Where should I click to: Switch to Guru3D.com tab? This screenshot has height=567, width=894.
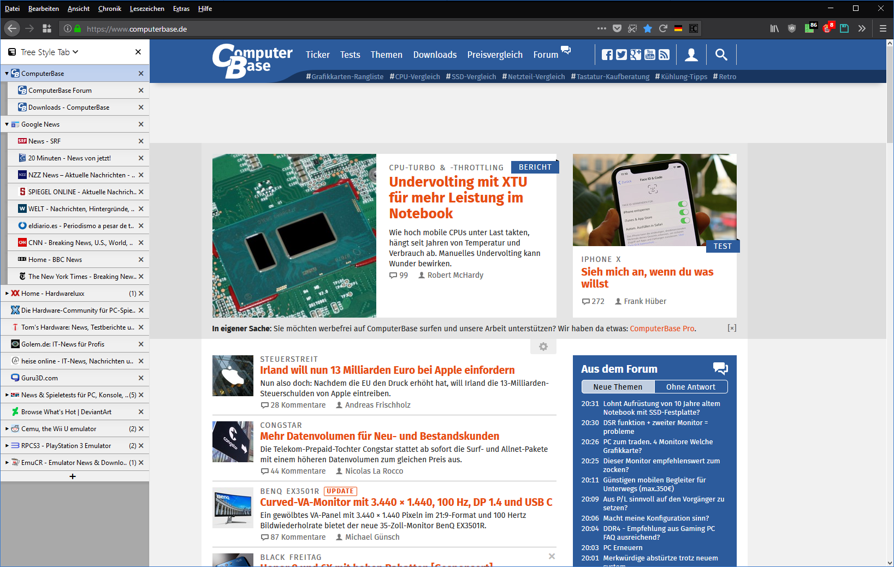click(x=75, y=378)
